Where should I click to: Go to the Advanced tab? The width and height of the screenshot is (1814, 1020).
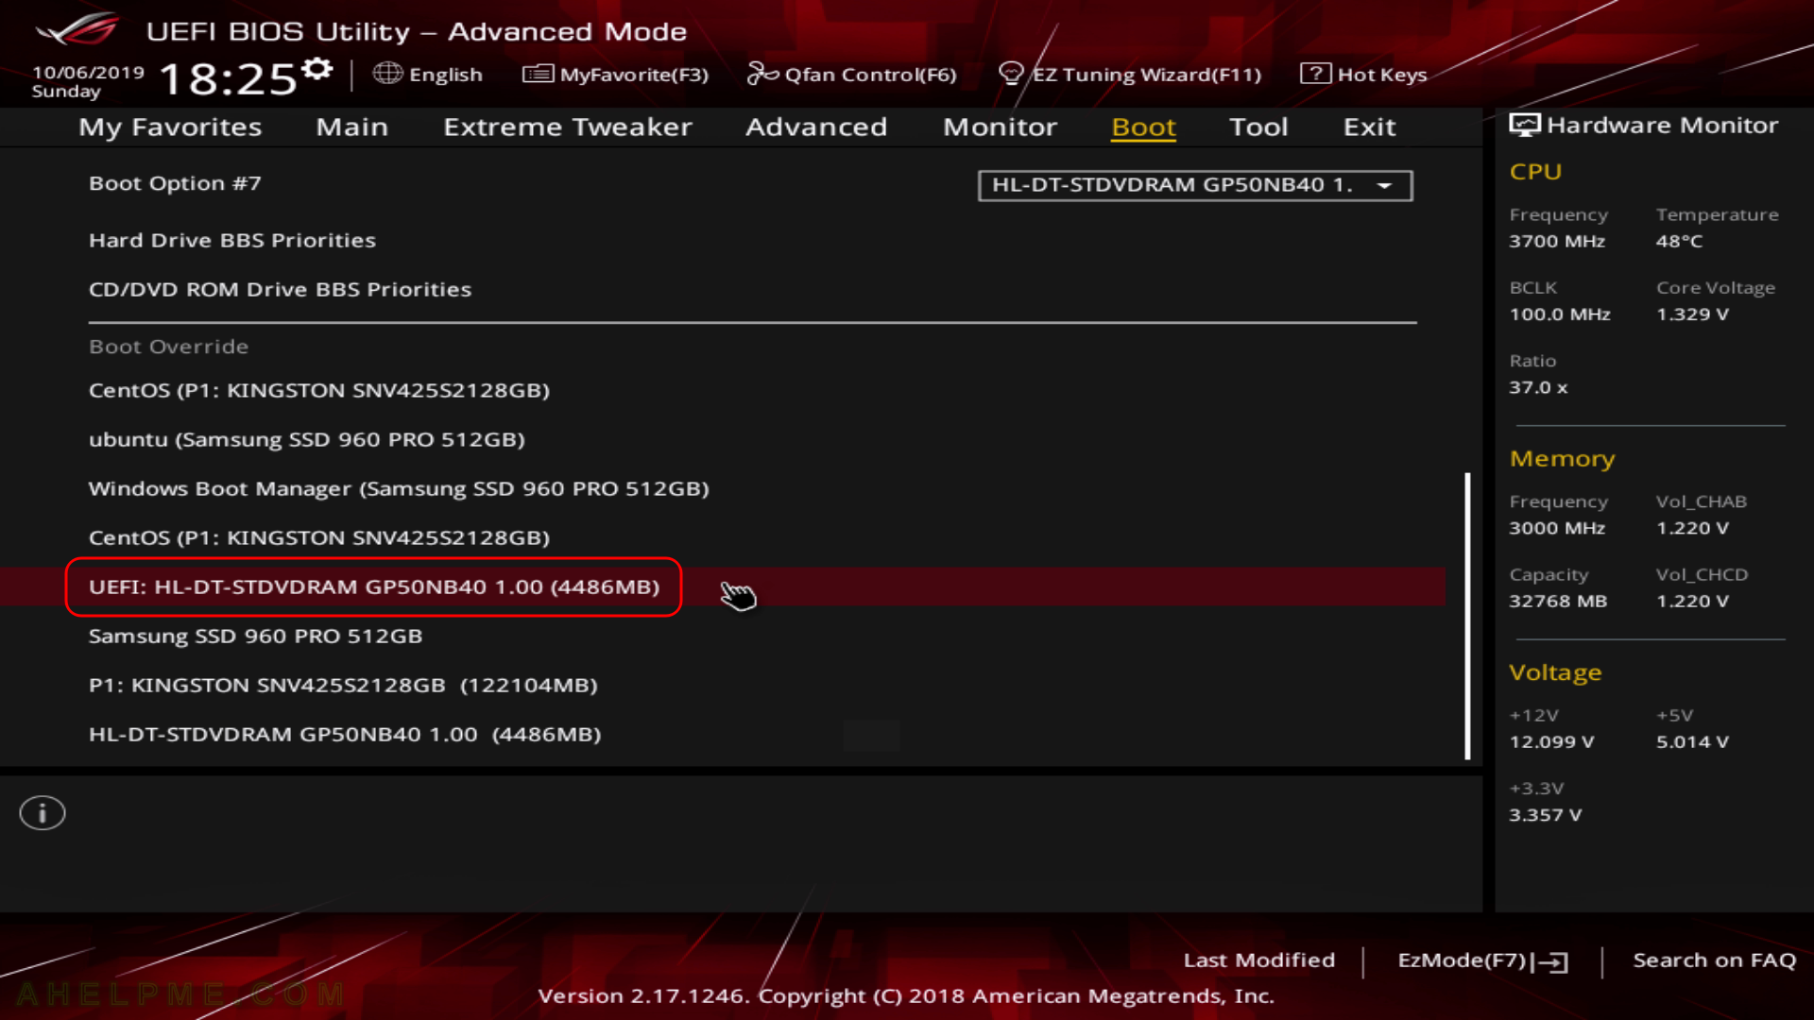coord(816,127)
